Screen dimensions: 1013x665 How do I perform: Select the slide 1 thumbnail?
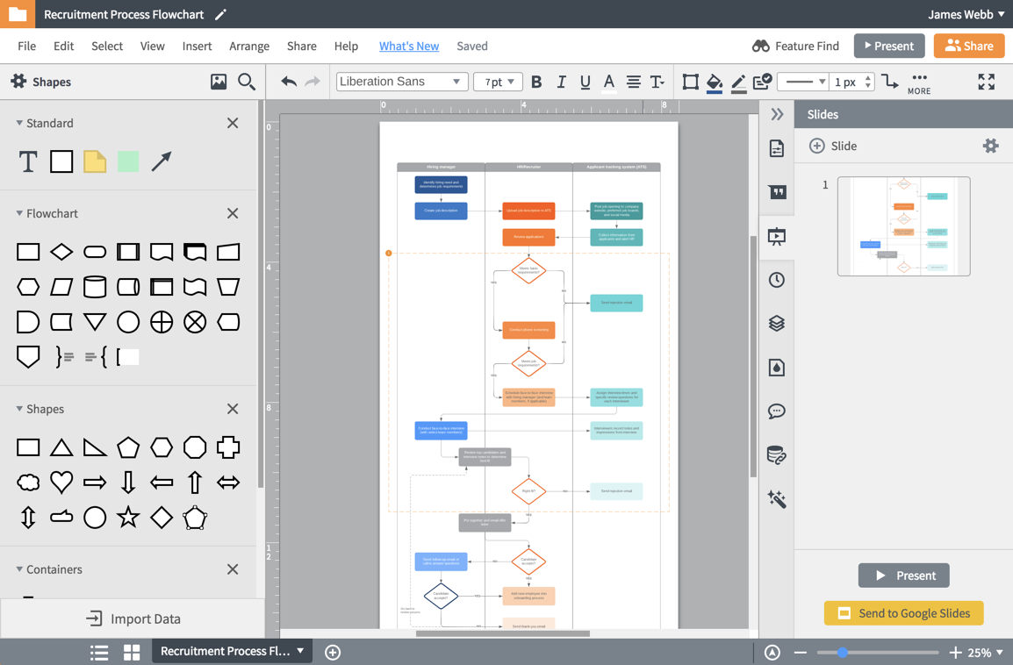(x=904, y=226)
